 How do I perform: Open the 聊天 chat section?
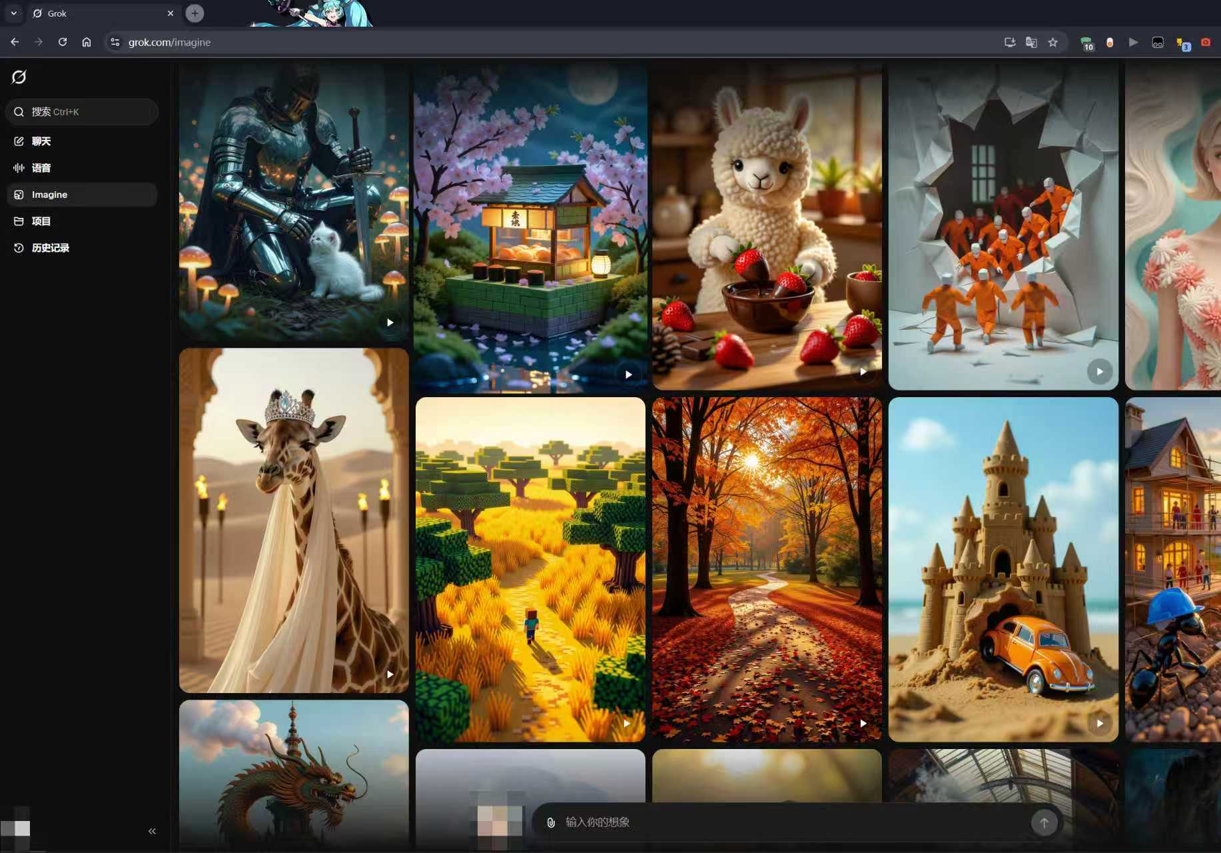pos(41,141)
